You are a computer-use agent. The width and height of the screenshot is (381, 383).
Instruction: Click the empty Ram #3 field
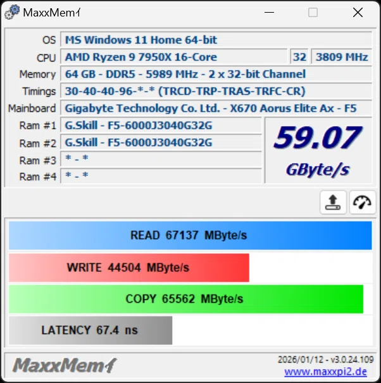click(x=161, y=160)
